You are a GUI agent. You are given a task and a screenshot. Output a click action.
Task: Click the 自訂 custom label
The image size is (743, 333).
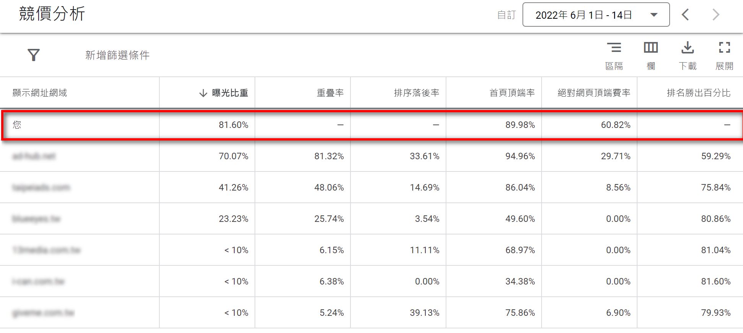click(506, 15)
